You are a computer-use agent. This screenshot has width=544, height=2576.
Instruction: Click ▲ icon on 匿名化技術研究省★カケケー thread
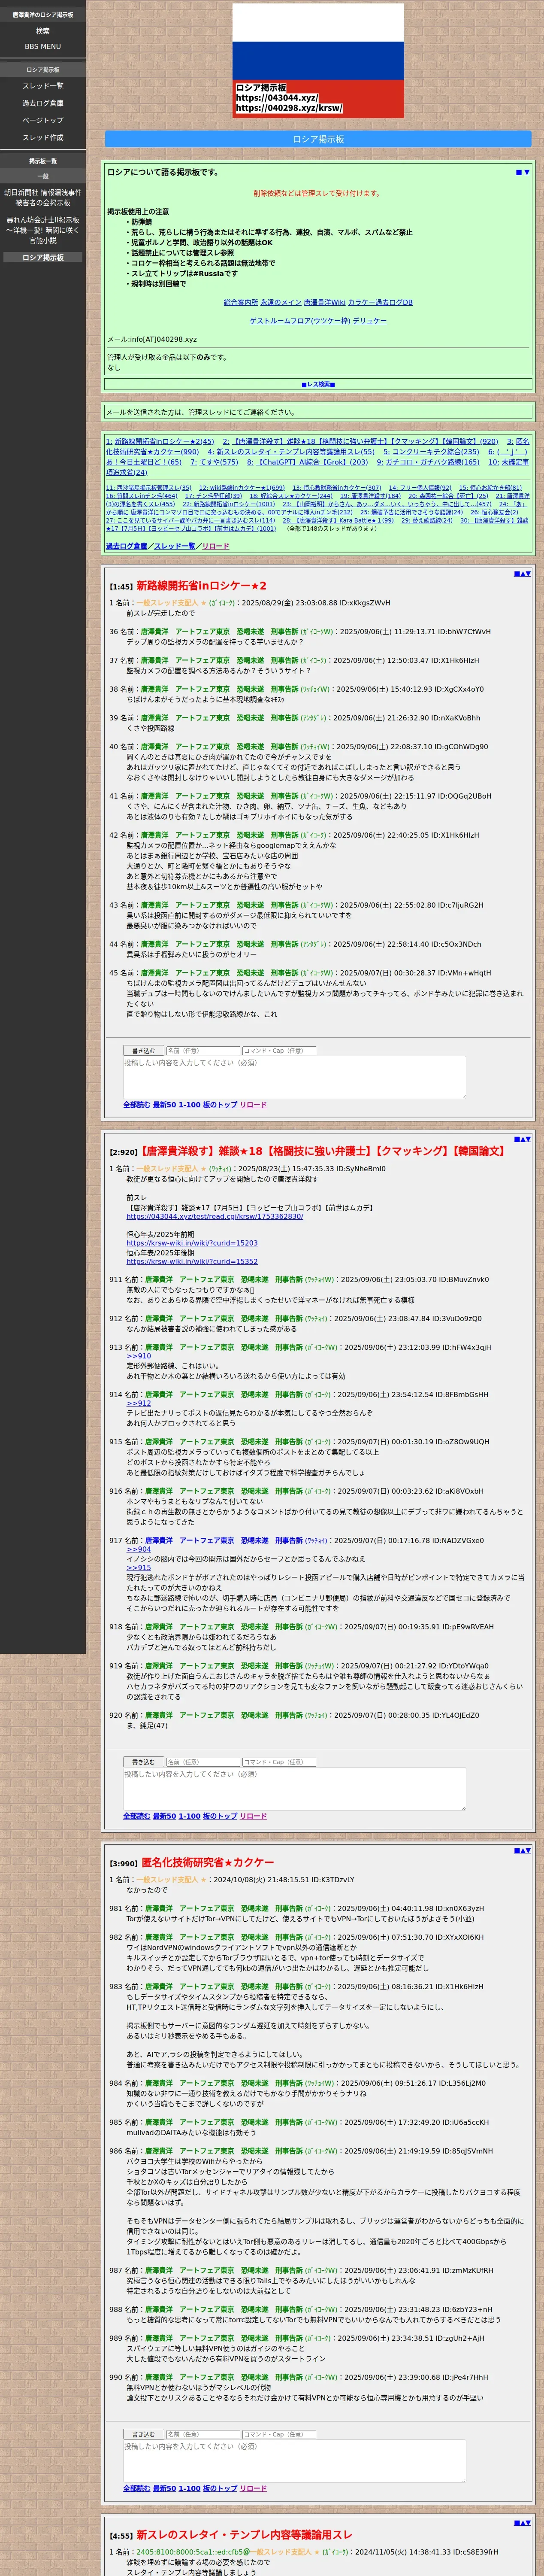tap(522, 1850)
